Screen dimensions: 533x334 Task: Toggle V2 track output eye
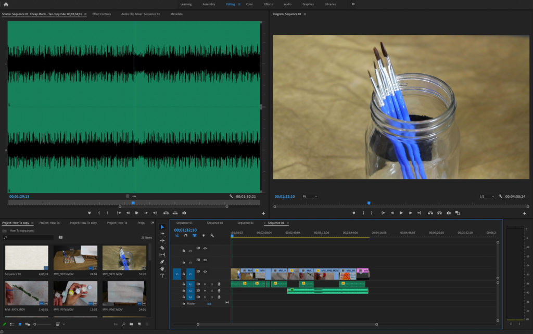[205, 260]
